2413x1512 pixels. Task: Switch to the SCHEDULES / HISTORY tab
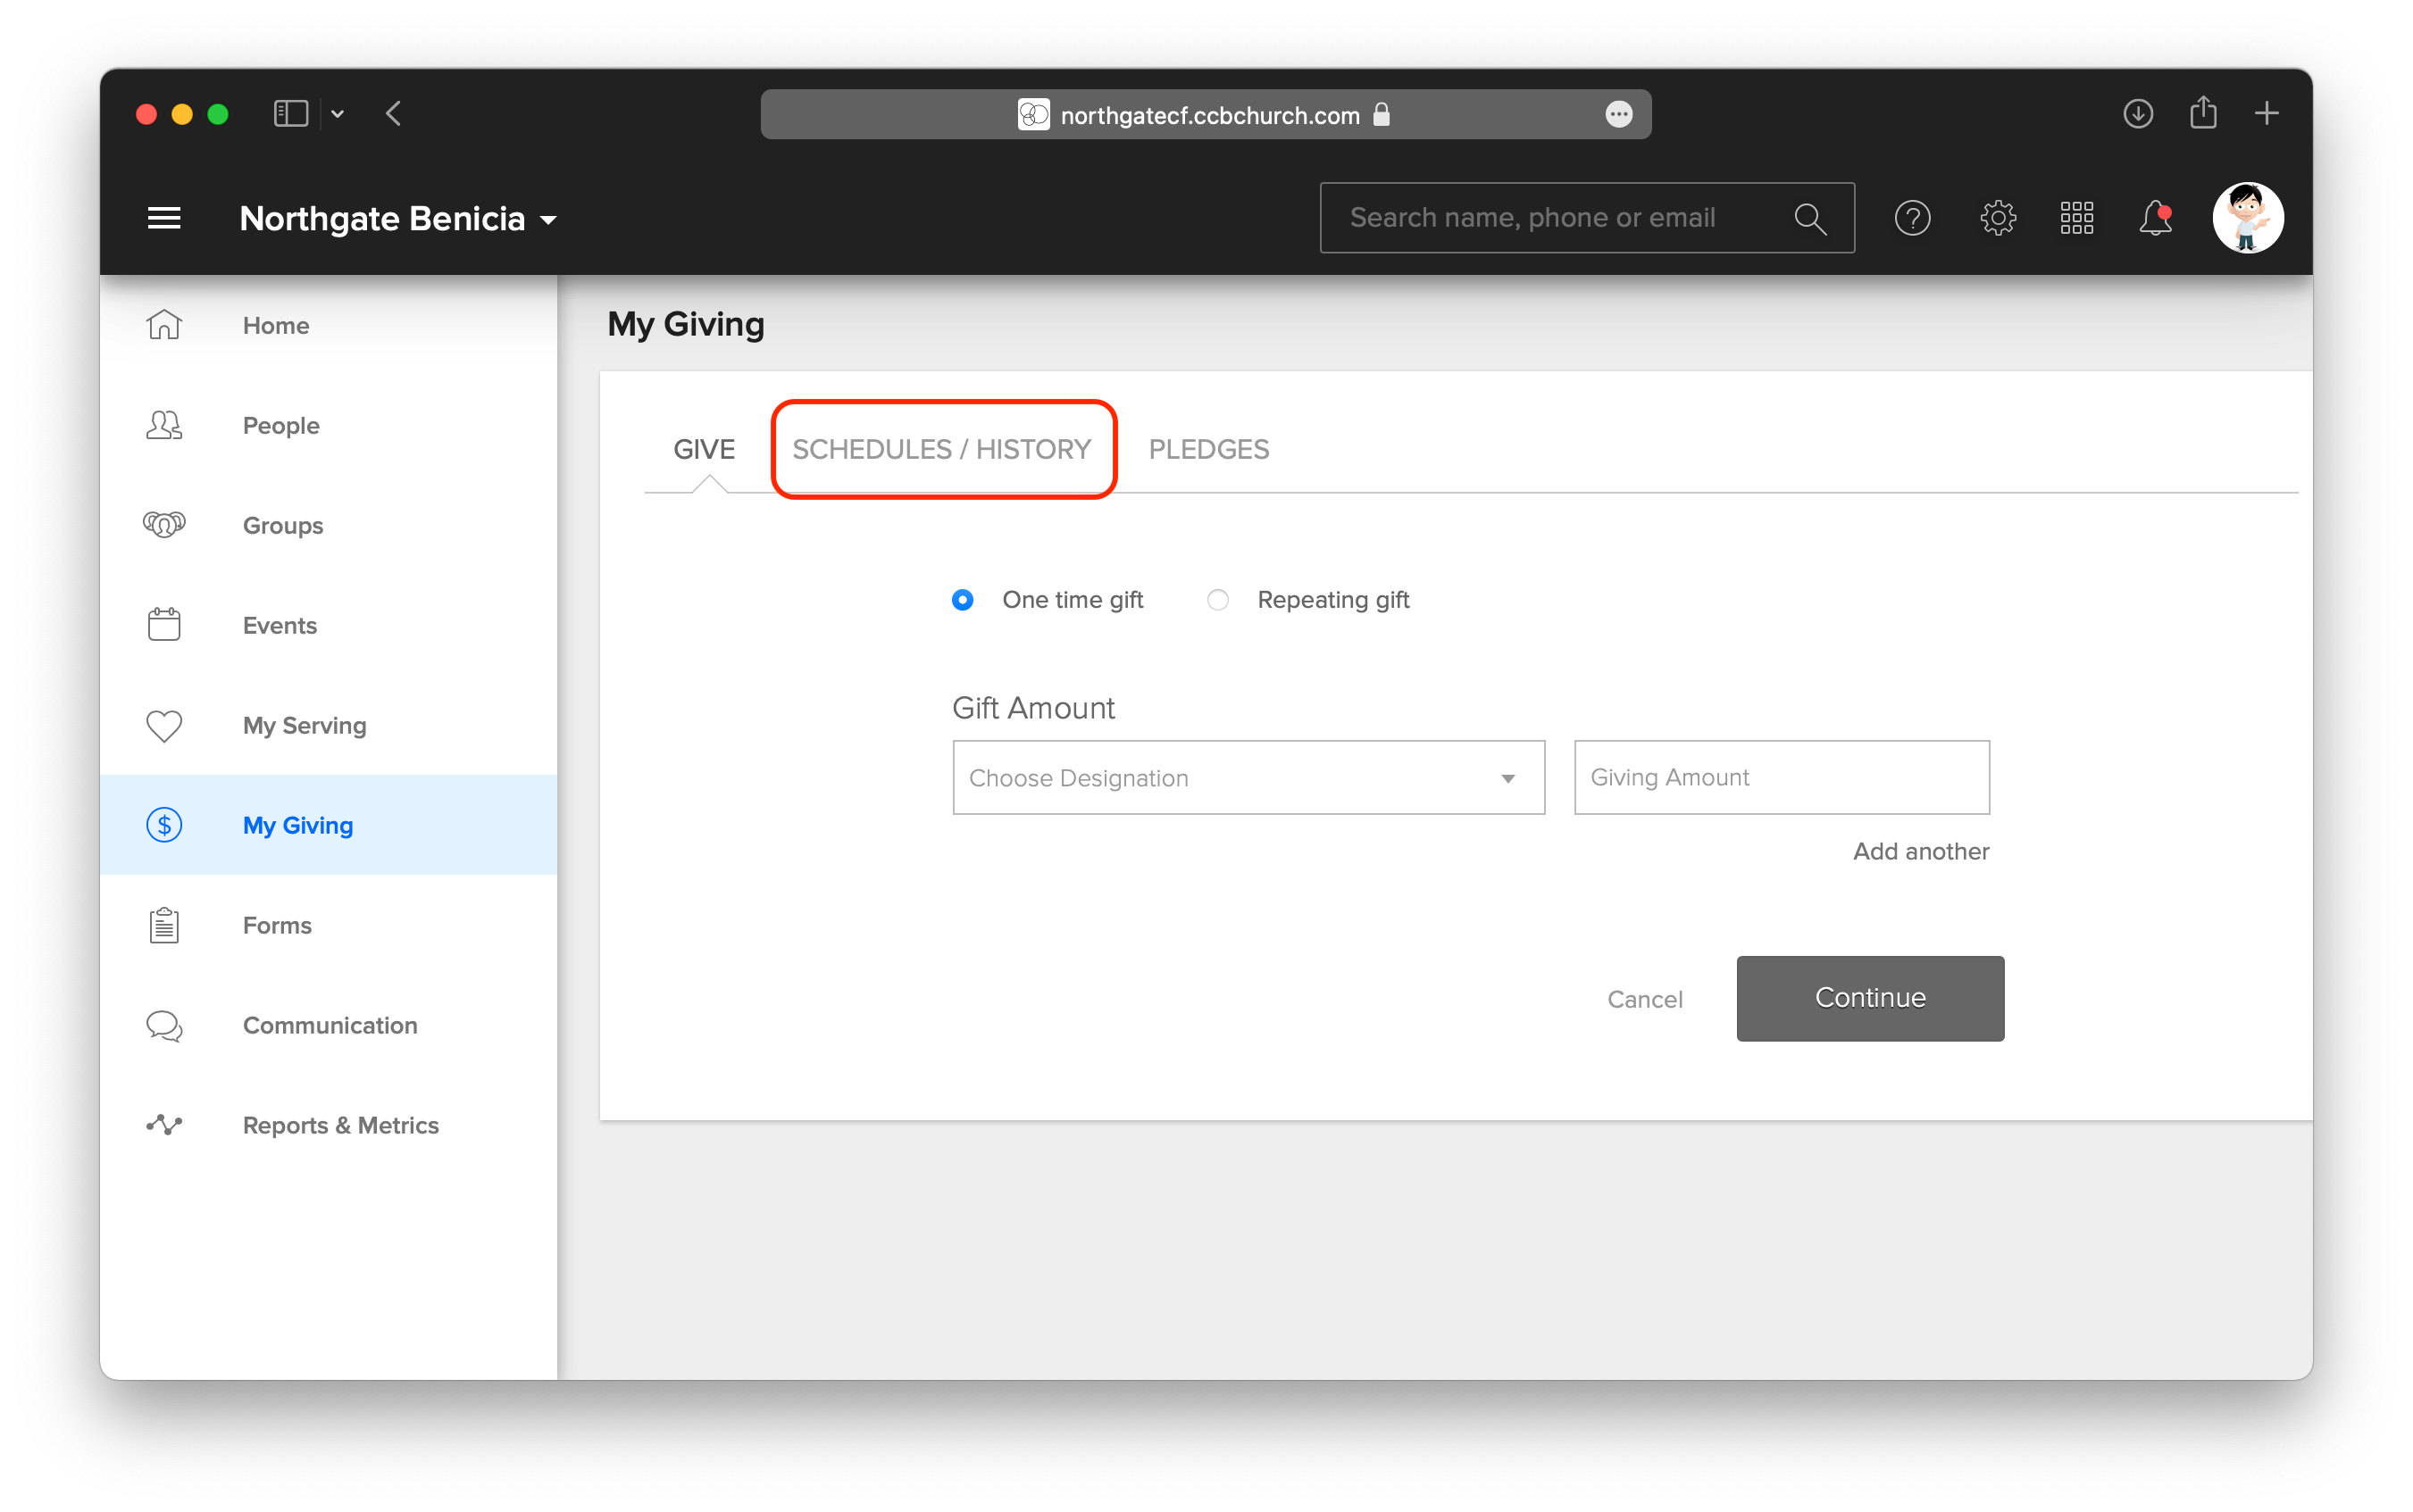point(940,450)
